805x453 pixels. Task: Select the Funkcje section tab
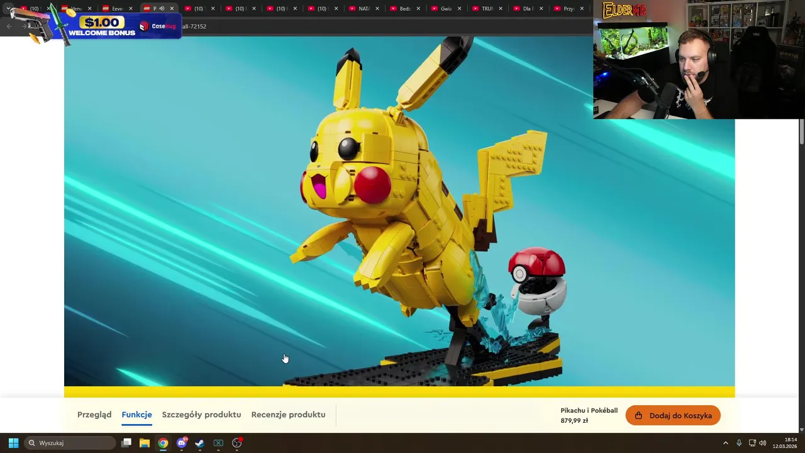point(136,415)
